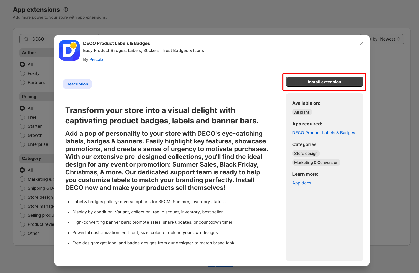
Task: Select the Description tab
Action: pos(77,84)
